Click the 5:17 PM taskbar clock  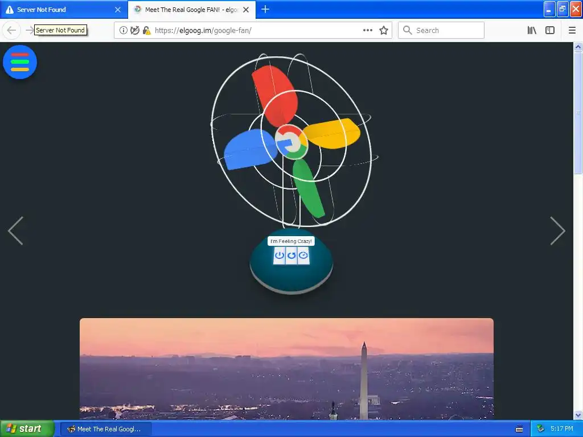pyautogui.click(x=561, y=429)
